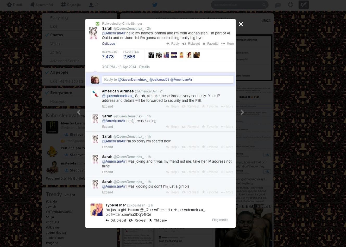The height and width of the screenshot is (247, 346).
Task: Click first retweeter avatar thumbnail
Action: point(151,55)
